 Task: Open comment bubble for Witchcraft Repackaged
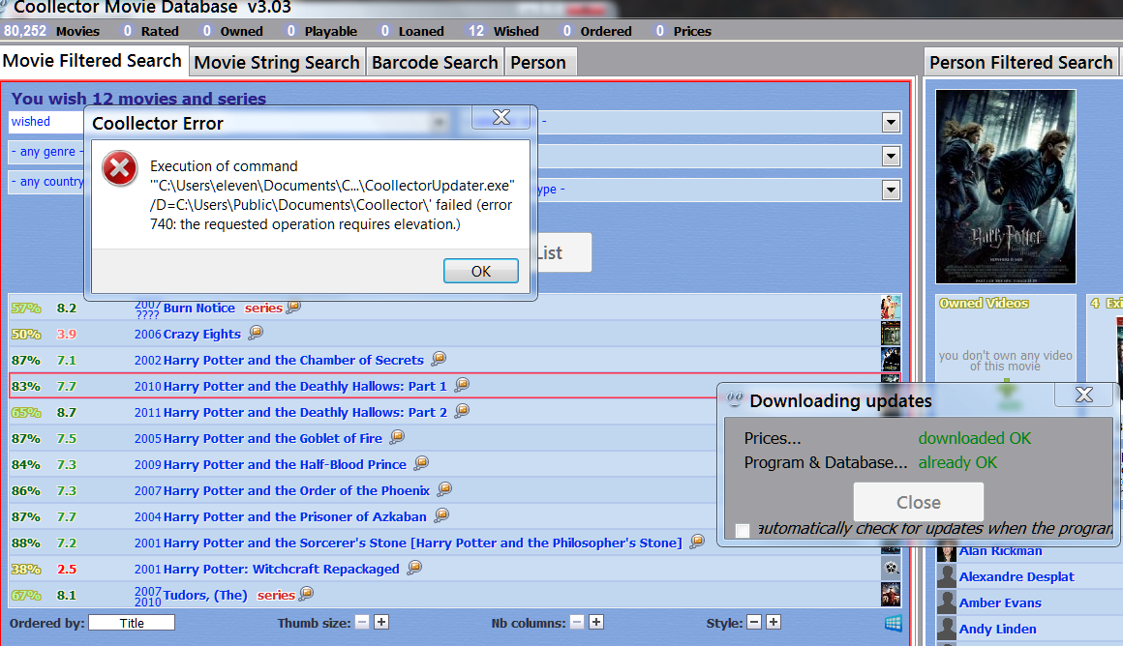(x=414, y=568)
